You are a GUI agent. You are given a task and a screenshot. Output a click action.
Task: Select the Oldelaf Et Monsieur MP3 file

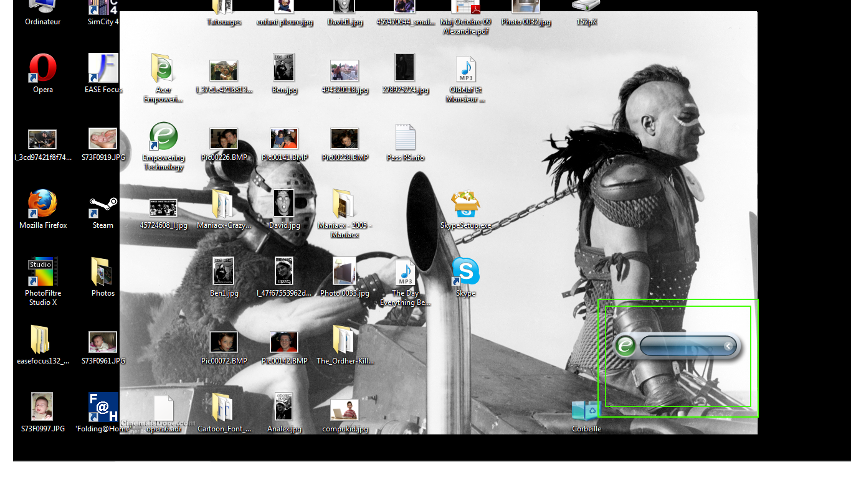coord(465,68)
